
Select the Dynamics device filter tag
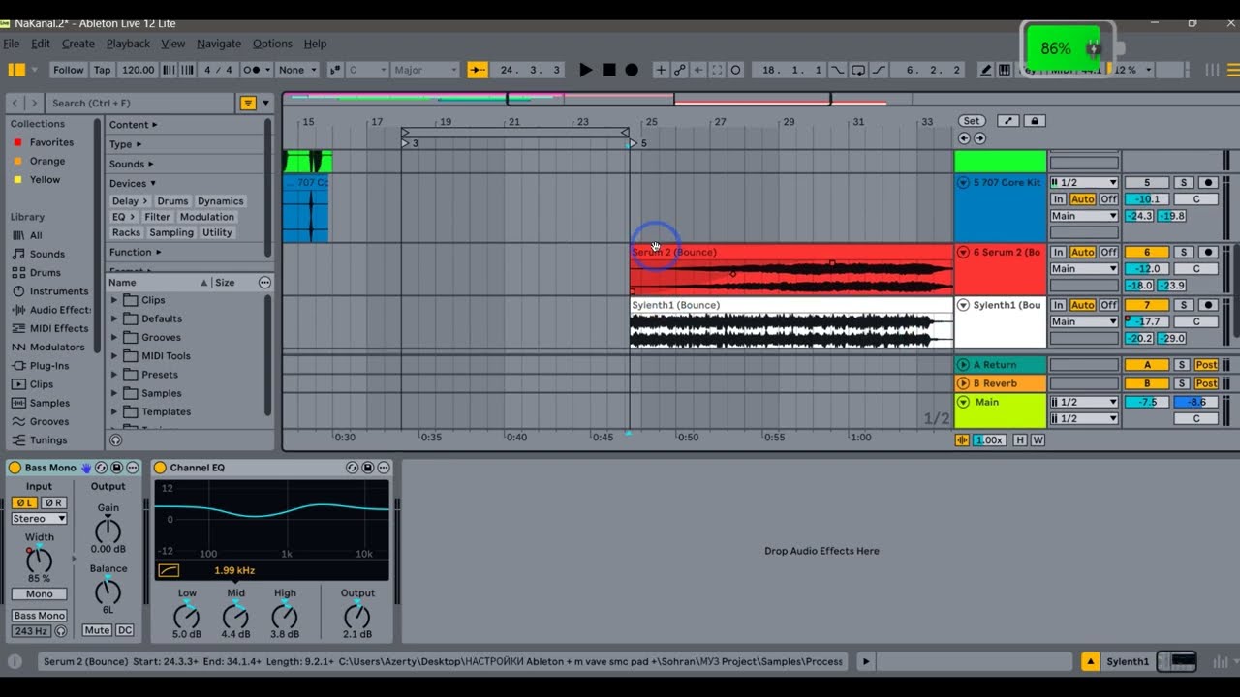(220, 201)
